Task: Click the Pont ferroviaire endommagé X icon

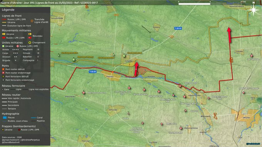Action: tap(3, 80)
